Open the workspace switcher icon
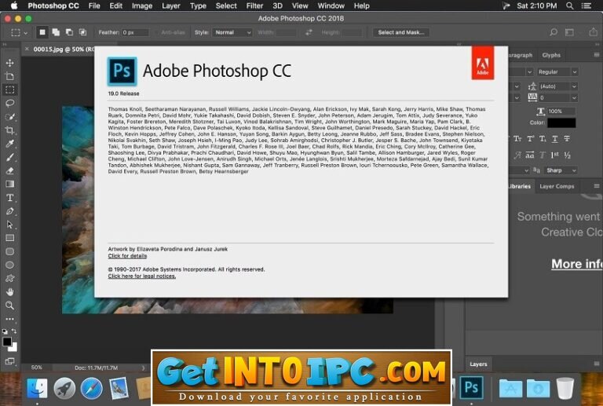The image size is (603, 406). coord(569,32)
